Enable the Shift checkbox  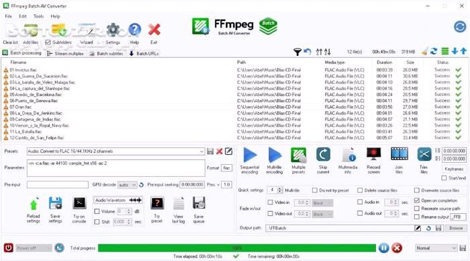point(97,222)
